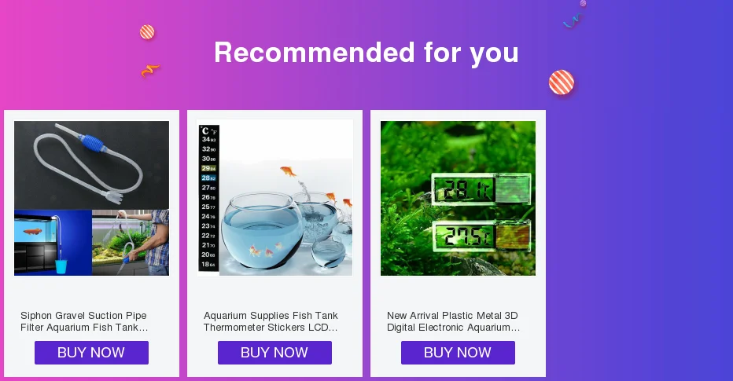Click the LCD display reading 27.5
This screenshot has width=733, height=381.
[x=481, y=236]
